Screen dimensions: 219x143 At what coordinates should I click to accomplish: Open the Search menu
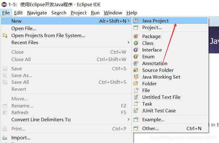click(59, 13)
